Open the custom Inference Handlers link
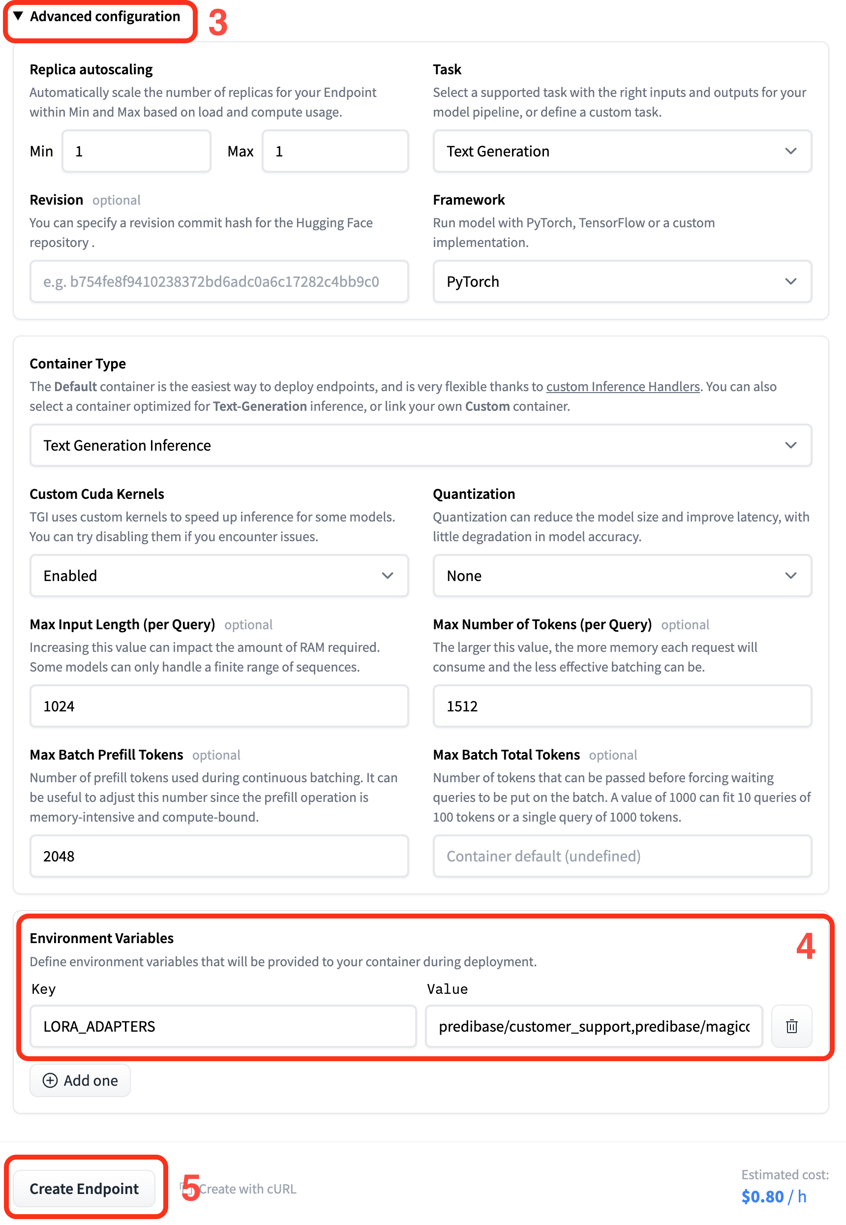Screen dimensions: 846x1225 pyautogui.click(x=622, y=386)
